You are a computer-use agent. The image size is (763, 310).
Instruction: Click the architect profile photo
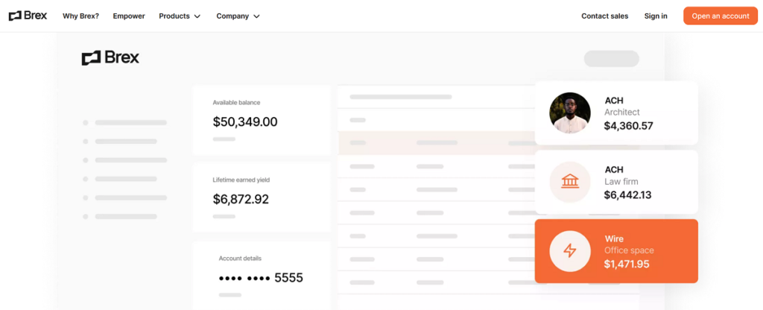pyautogui.click(x=570, y=113)
